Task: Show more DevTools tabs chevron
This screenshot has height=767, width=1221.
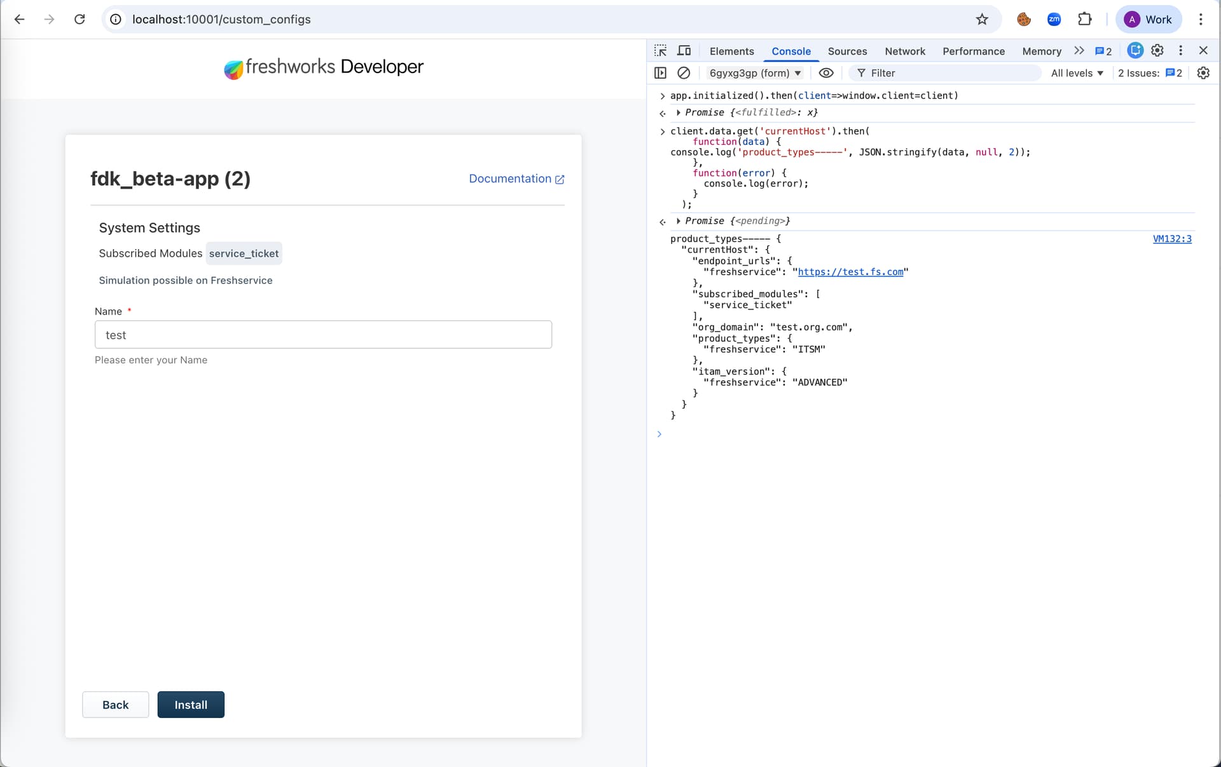Action: (x=1079, y=51)
